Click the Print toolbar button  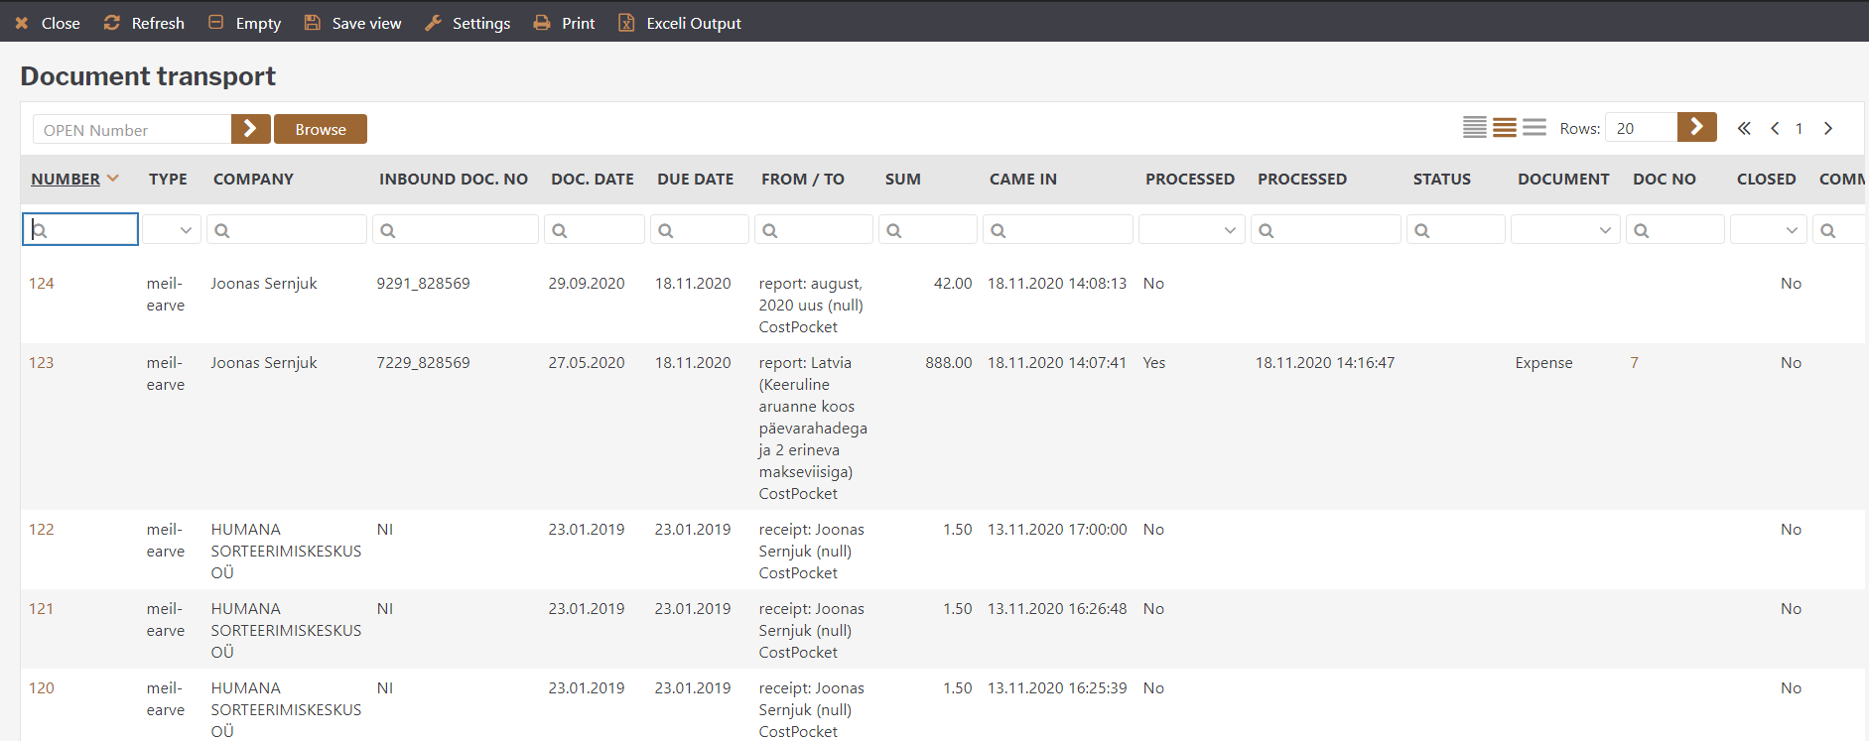coord(564,23)
